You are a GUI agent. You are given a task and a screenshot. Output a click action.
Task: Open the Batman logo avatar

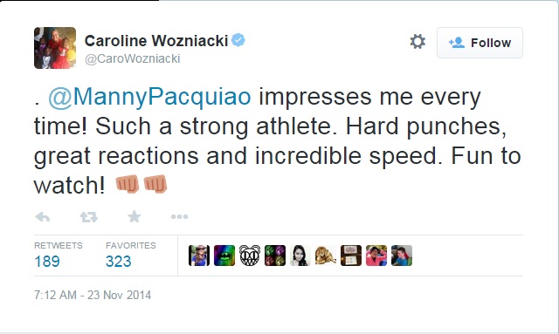[x=224, y=256]
